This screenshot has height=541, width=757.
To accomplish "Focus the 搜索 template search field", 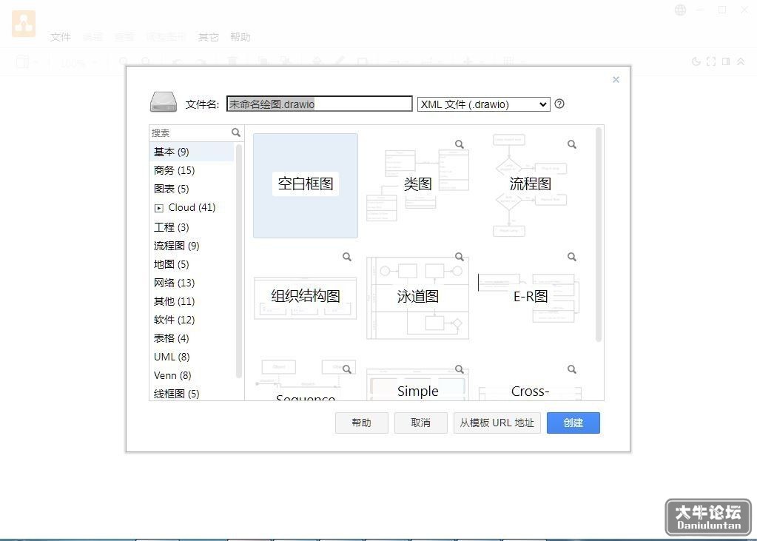I will click(191, 132).
